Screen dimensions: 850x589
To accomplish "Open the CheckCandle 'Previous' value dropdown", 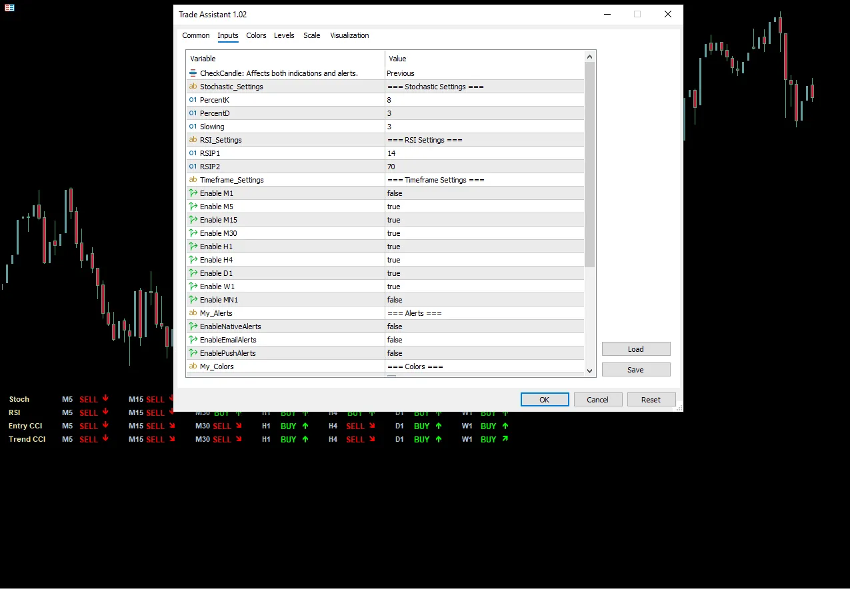I will [484, 73].
